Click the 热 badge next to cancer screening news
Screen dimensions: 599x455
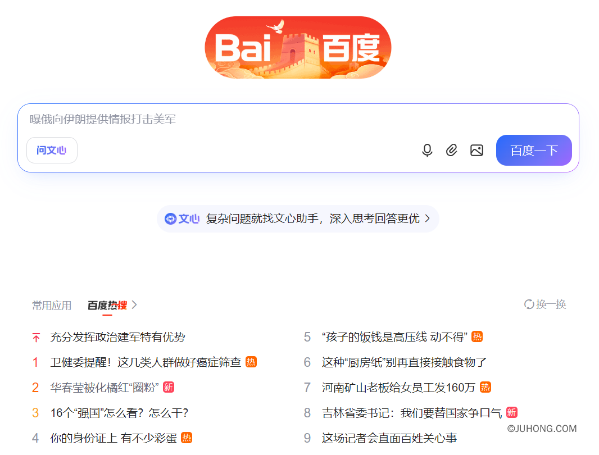click(251, 362)
